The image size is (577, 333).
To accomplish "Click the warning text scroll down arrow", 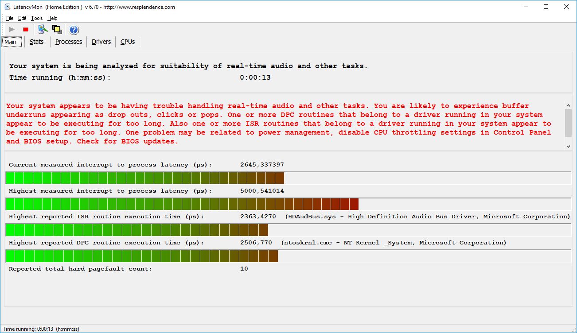I will [569, 146].
